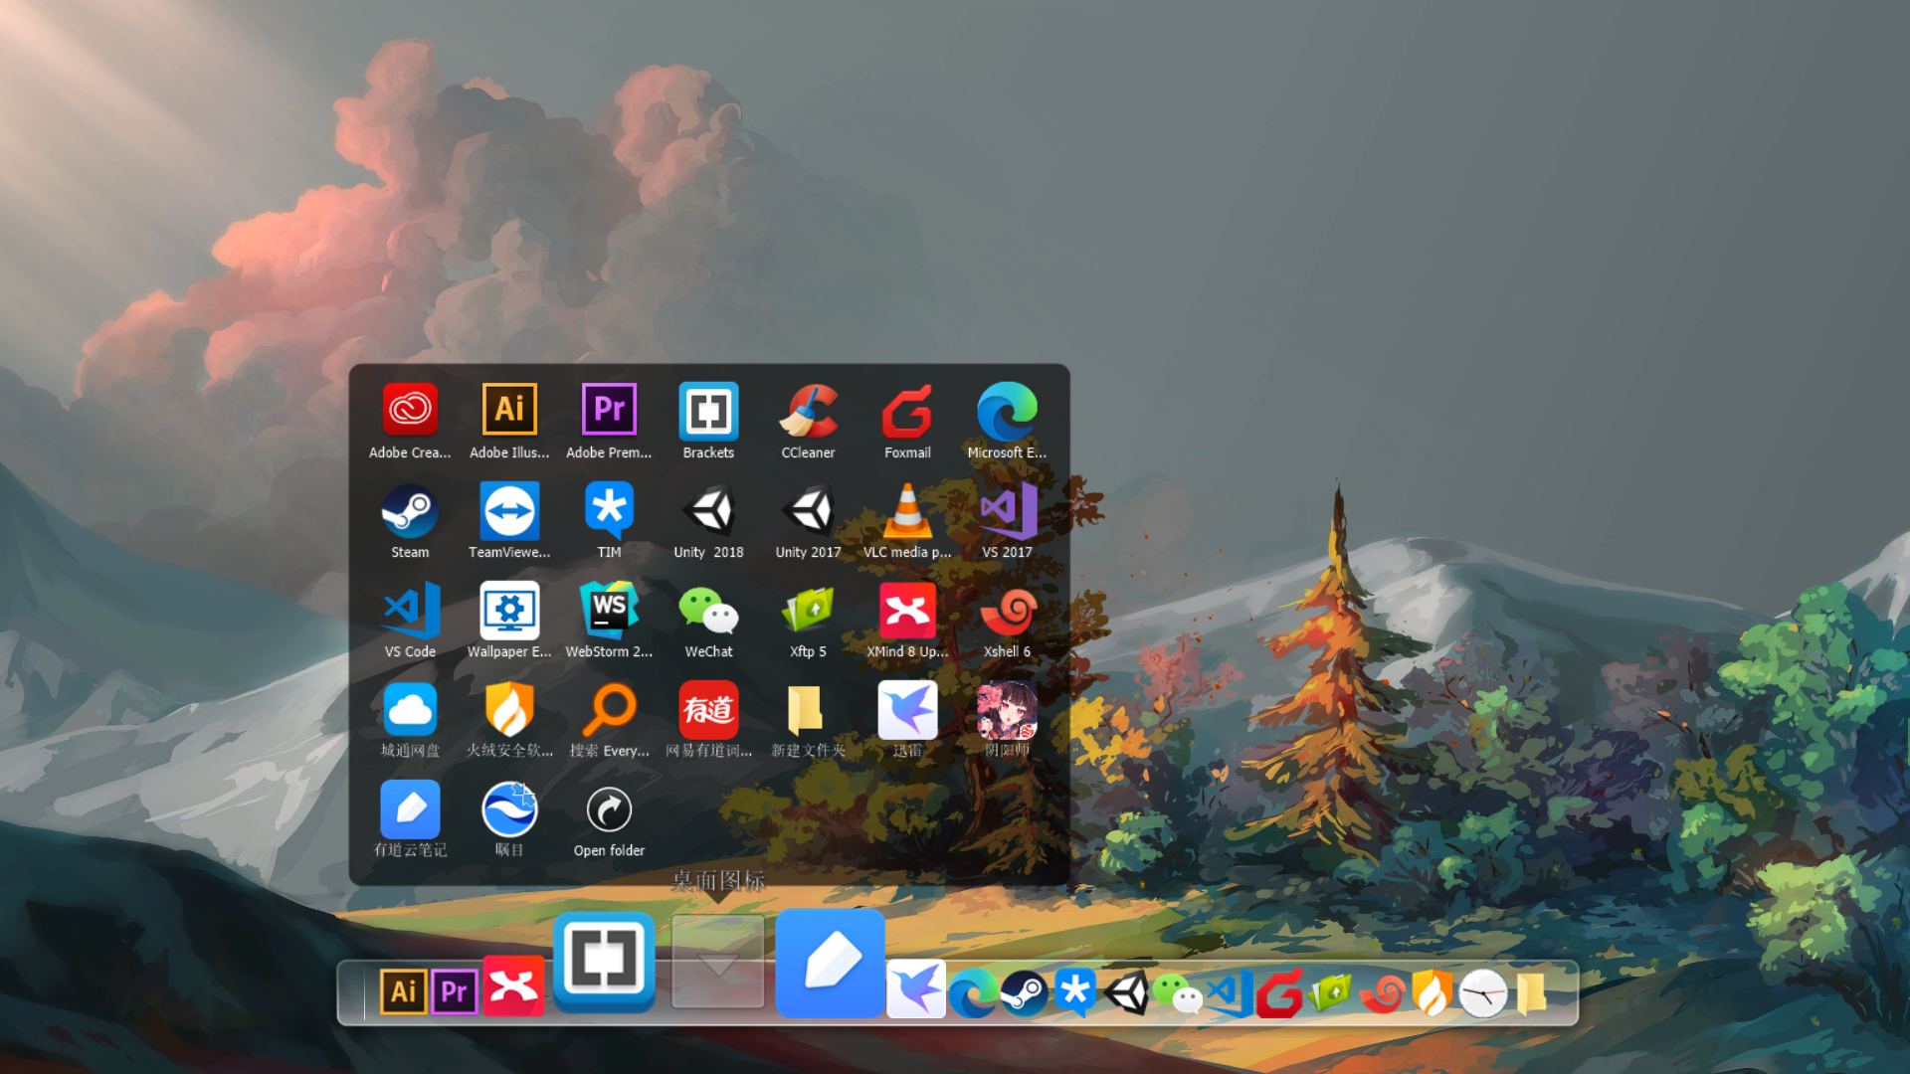The height and width of the screenshot is (1074, 1910).
Task: Open TeamViewer in the popup grid
Action: (509, 511)
